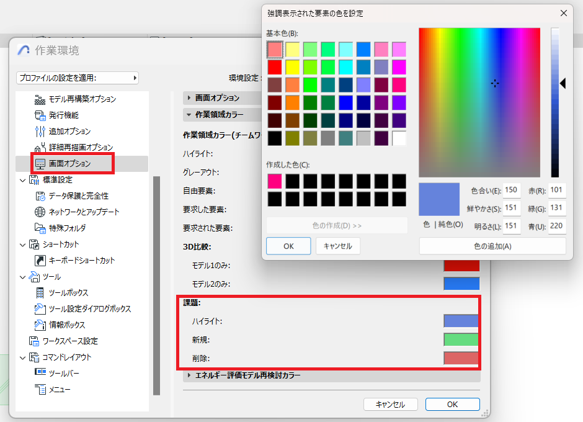Screen dimensions: 583x422
Task: Click the 緑(G) value field
Action: coord(557,208)
